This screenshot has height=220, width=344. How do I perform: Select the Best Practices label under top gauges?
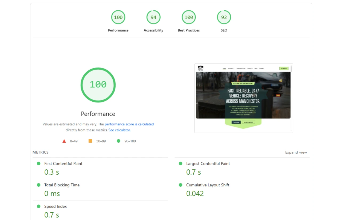(x=189, y=30)
